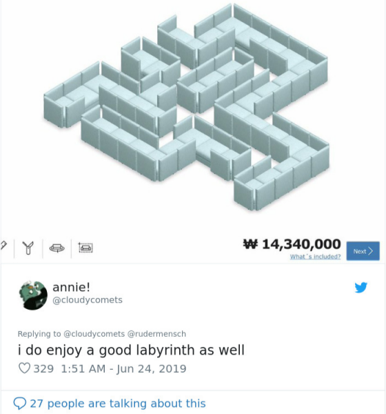Click the tweet text about a good labyrinth
The image size is (386, 414).
131,350
